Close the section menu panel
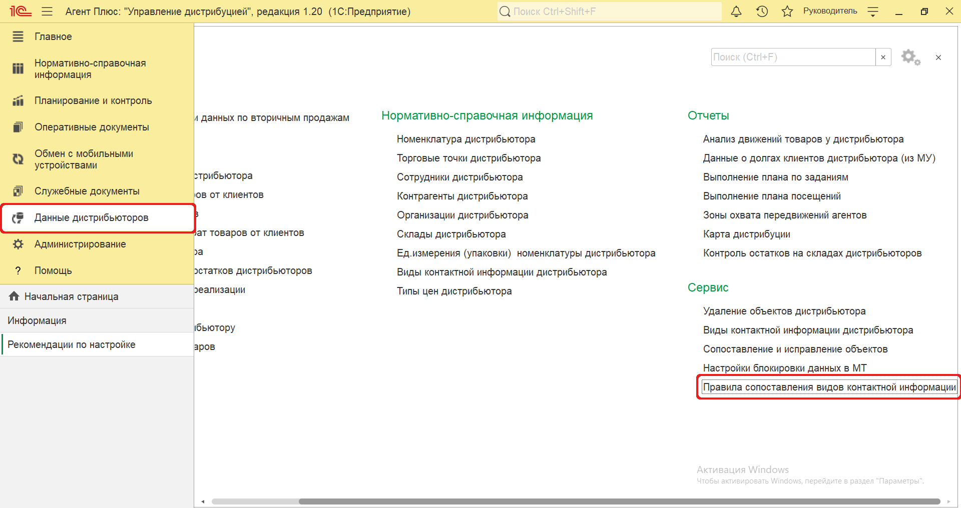Image resolution: width=961 pixels, height=508 pixels. click(938, 57)
